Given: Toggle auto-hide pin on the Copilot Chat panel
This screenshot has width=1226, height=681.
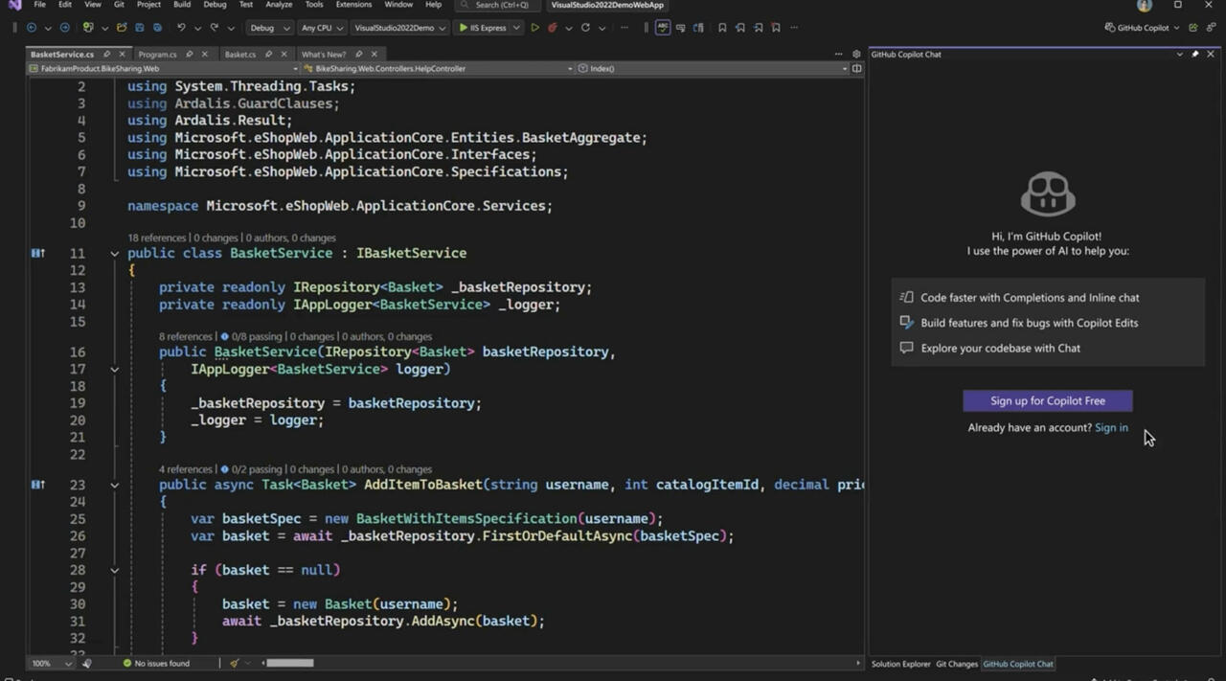Looking at the screenshot, I should pos(1194,55).
